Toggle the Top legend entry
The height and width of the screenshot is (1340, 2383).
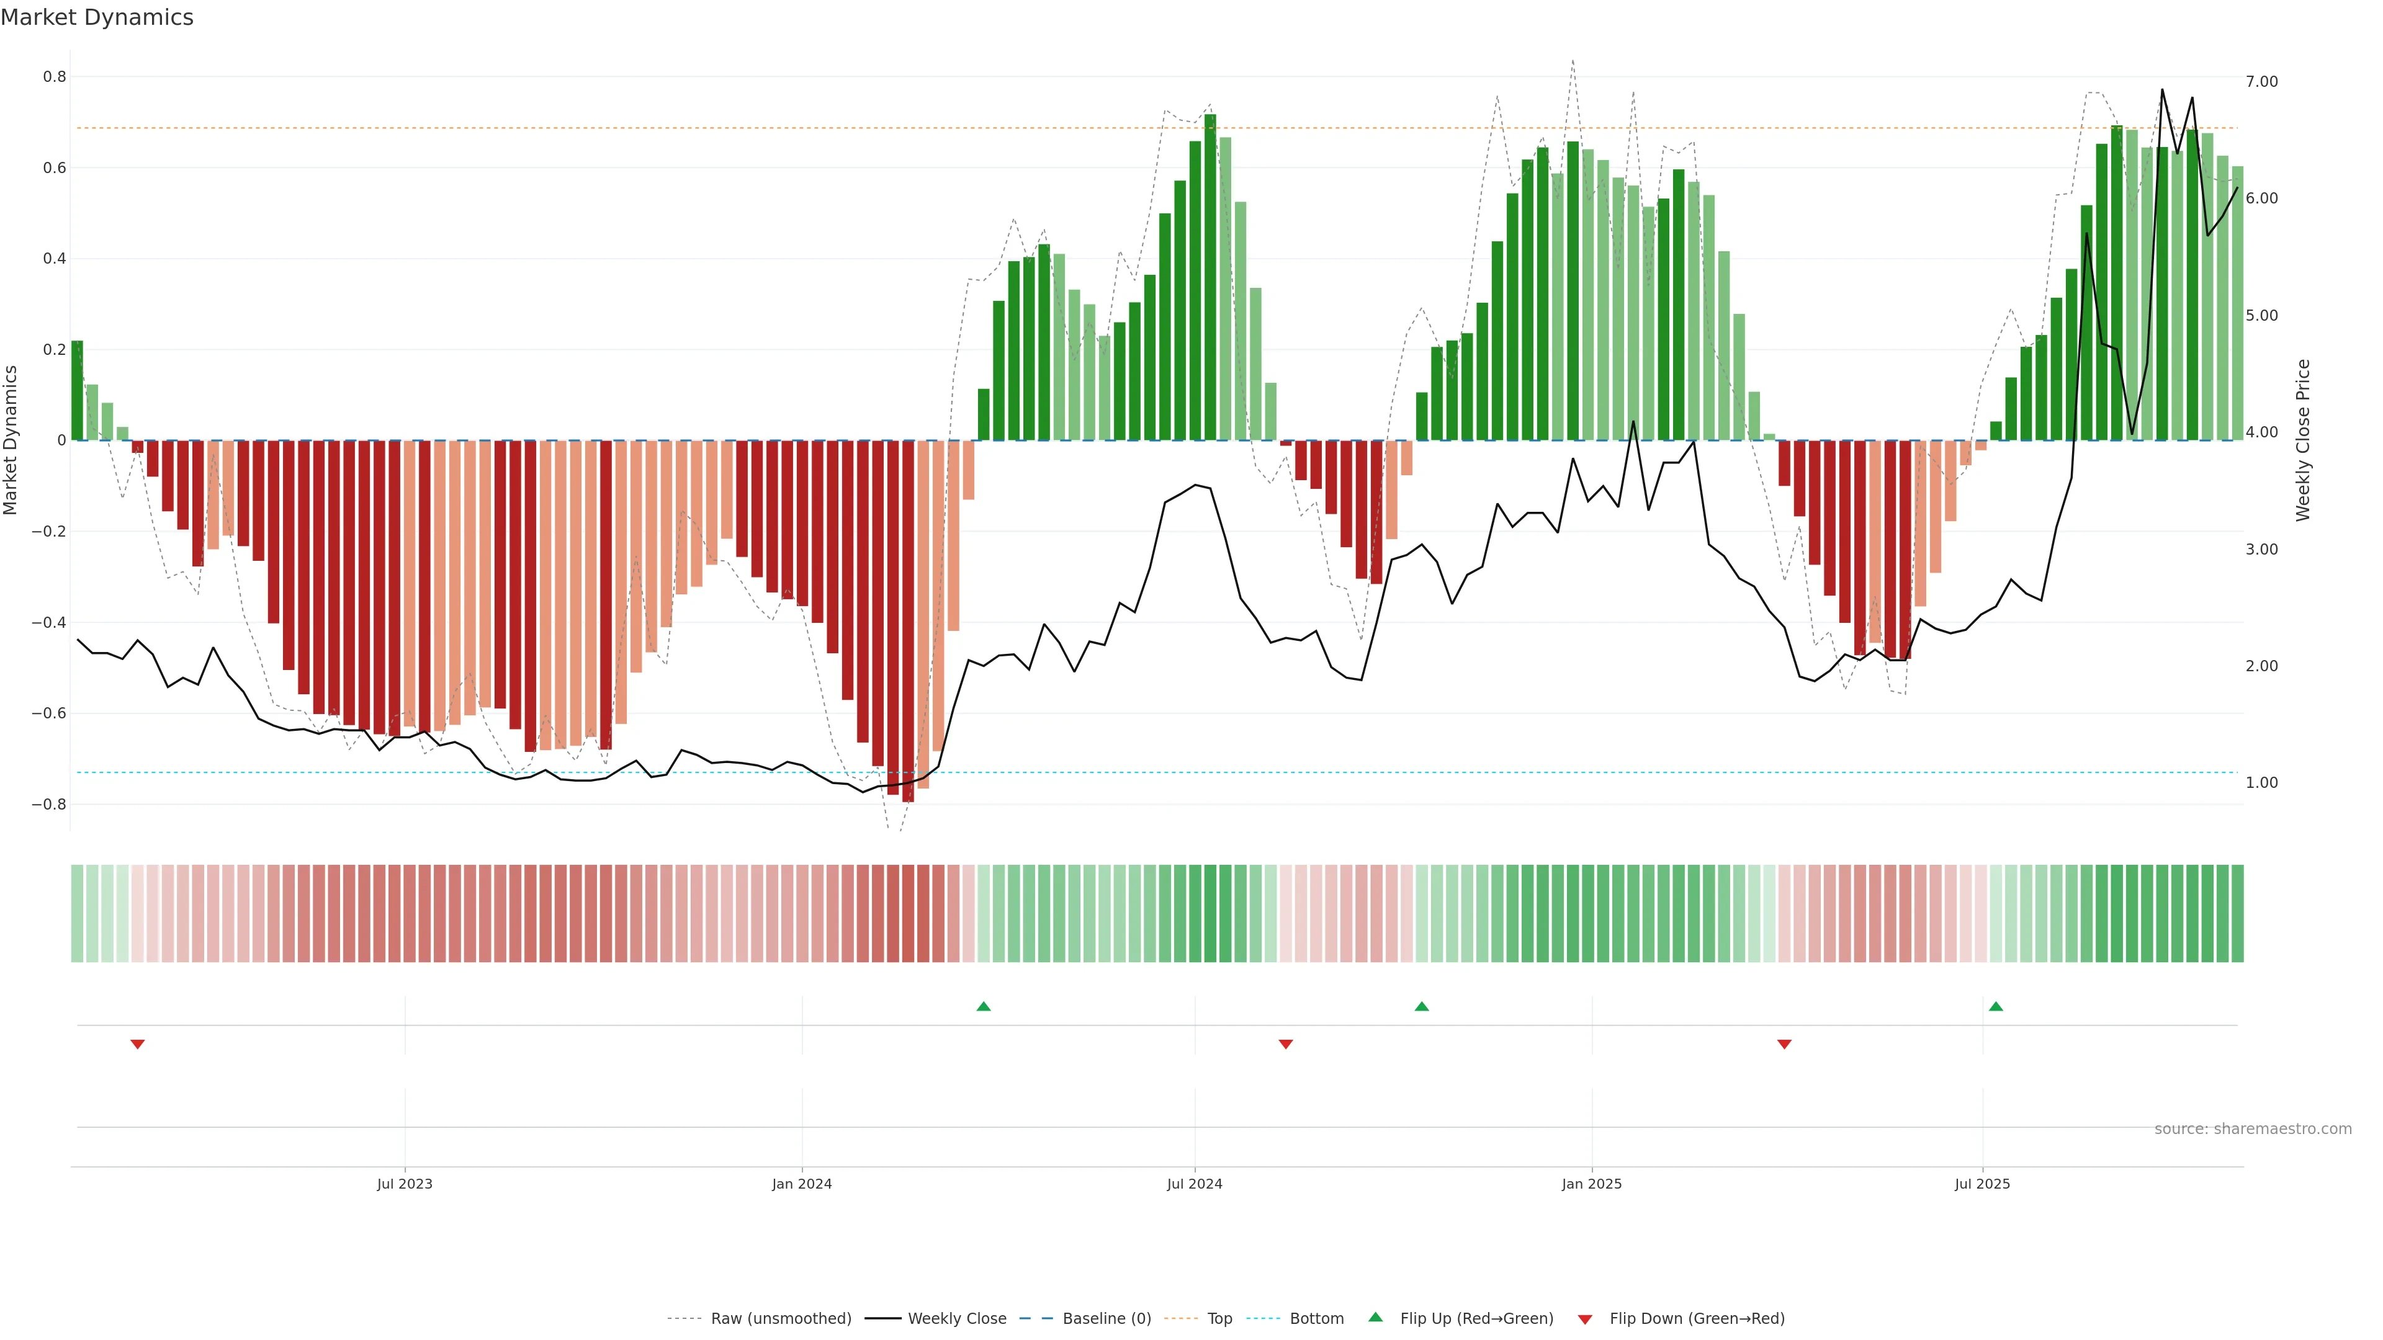pyautogui.click(x=1219, y=1319)
